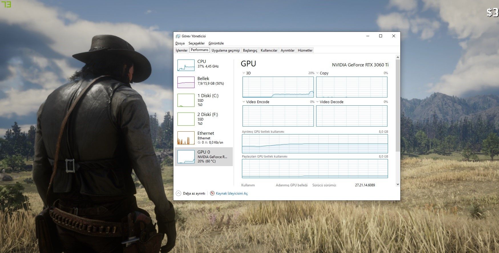Screen dimensions: 499x253
Task: Open the Video Decode graph dropdown
Action: (x=318, y=102)
